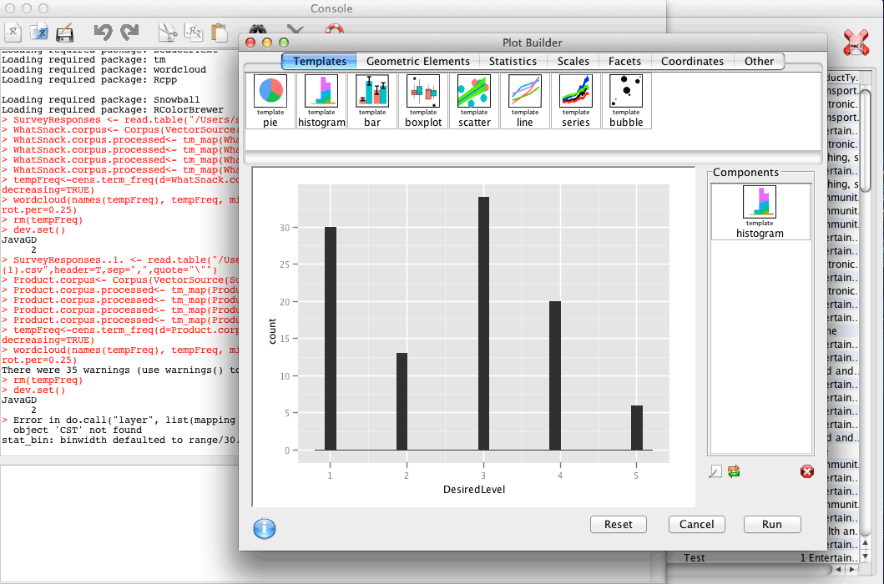
Task: Select the line plot template
Action: point(525,100)
